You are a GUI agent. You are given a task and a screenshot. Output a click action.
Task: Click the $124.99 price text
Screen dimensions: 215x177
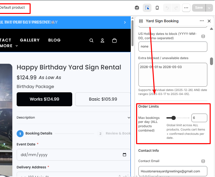27,77
